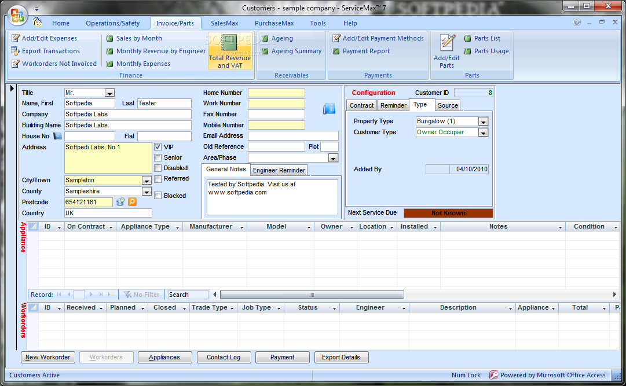626x386 pixels.
Task: Open Workorders Not Invoiced report
Action: [x=54, y=64]
